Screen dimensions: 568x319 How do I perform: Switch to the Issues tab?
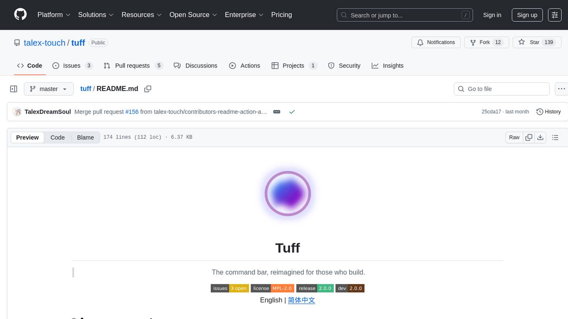point(72,66)
